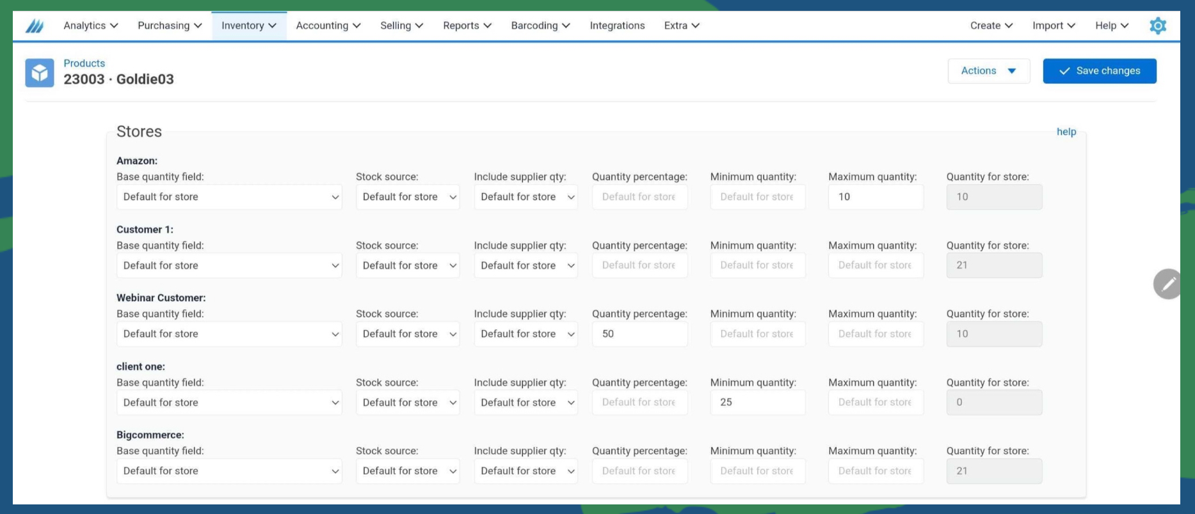Open Amazon Include supplier qty dropdown

(x=526, y=197)
